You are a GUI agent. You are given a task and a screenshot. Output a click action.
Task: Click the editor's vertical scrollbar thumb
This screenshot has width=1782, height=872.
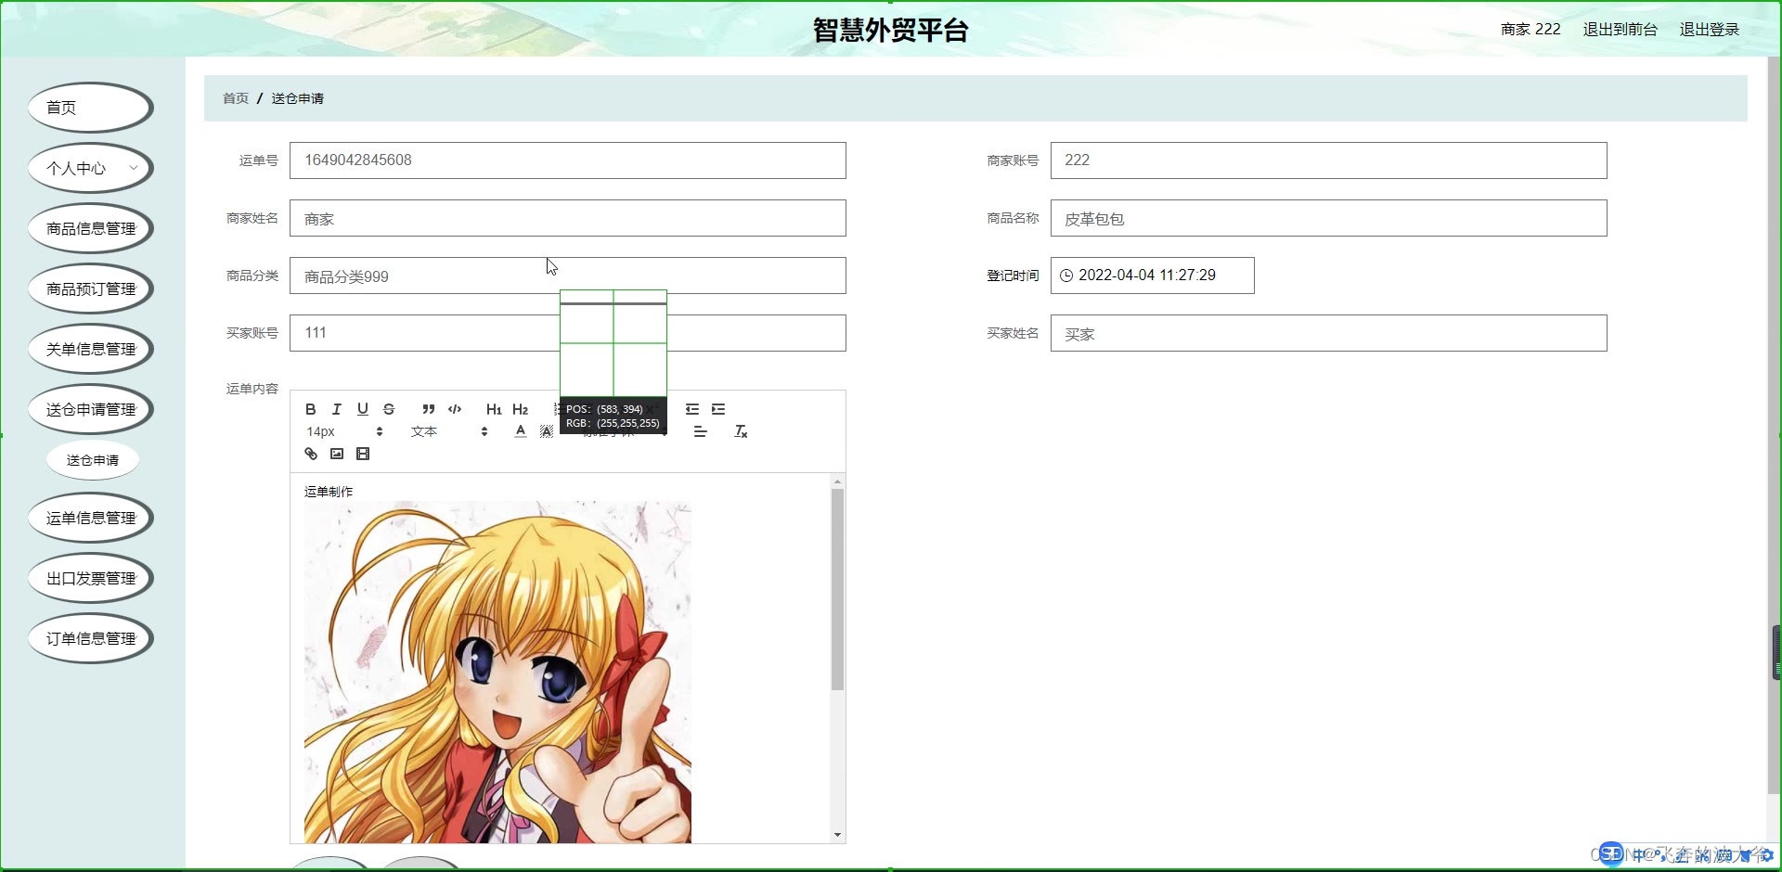pos(837,590)
